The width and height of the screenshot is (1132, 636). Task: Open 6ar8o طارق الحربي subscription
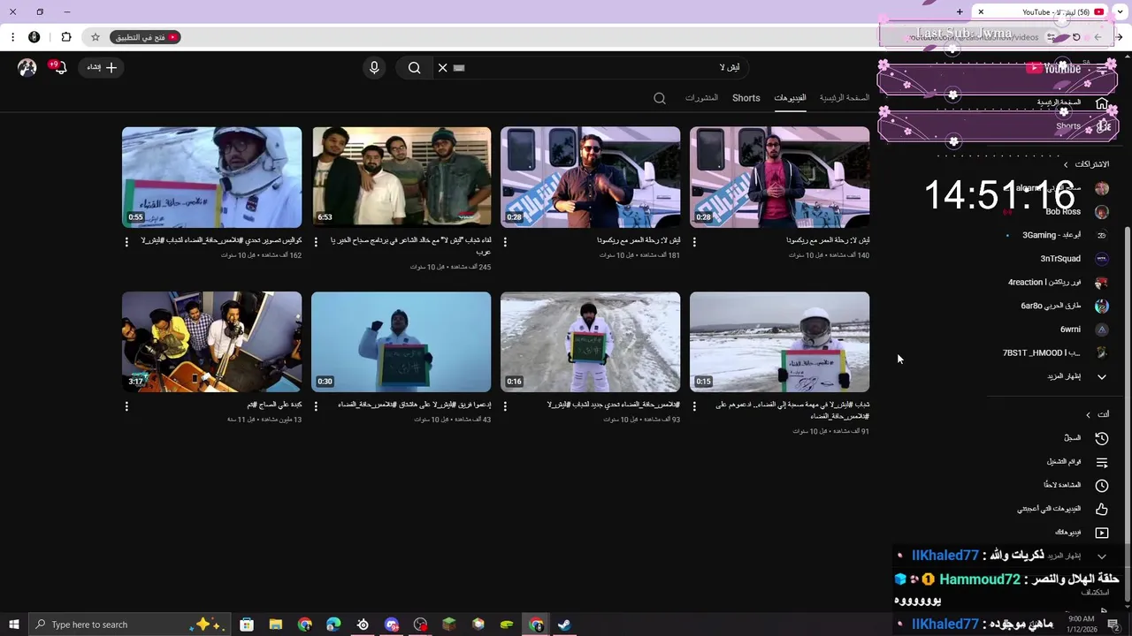pos(1051,306)
